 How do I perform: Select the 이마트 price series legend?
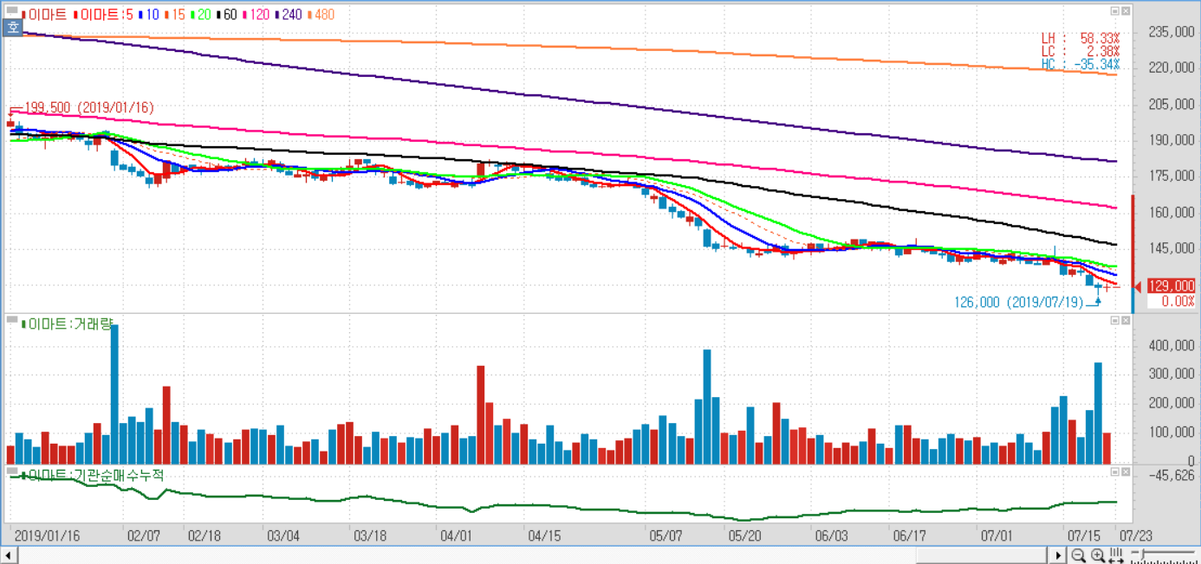tap(43, 15)
